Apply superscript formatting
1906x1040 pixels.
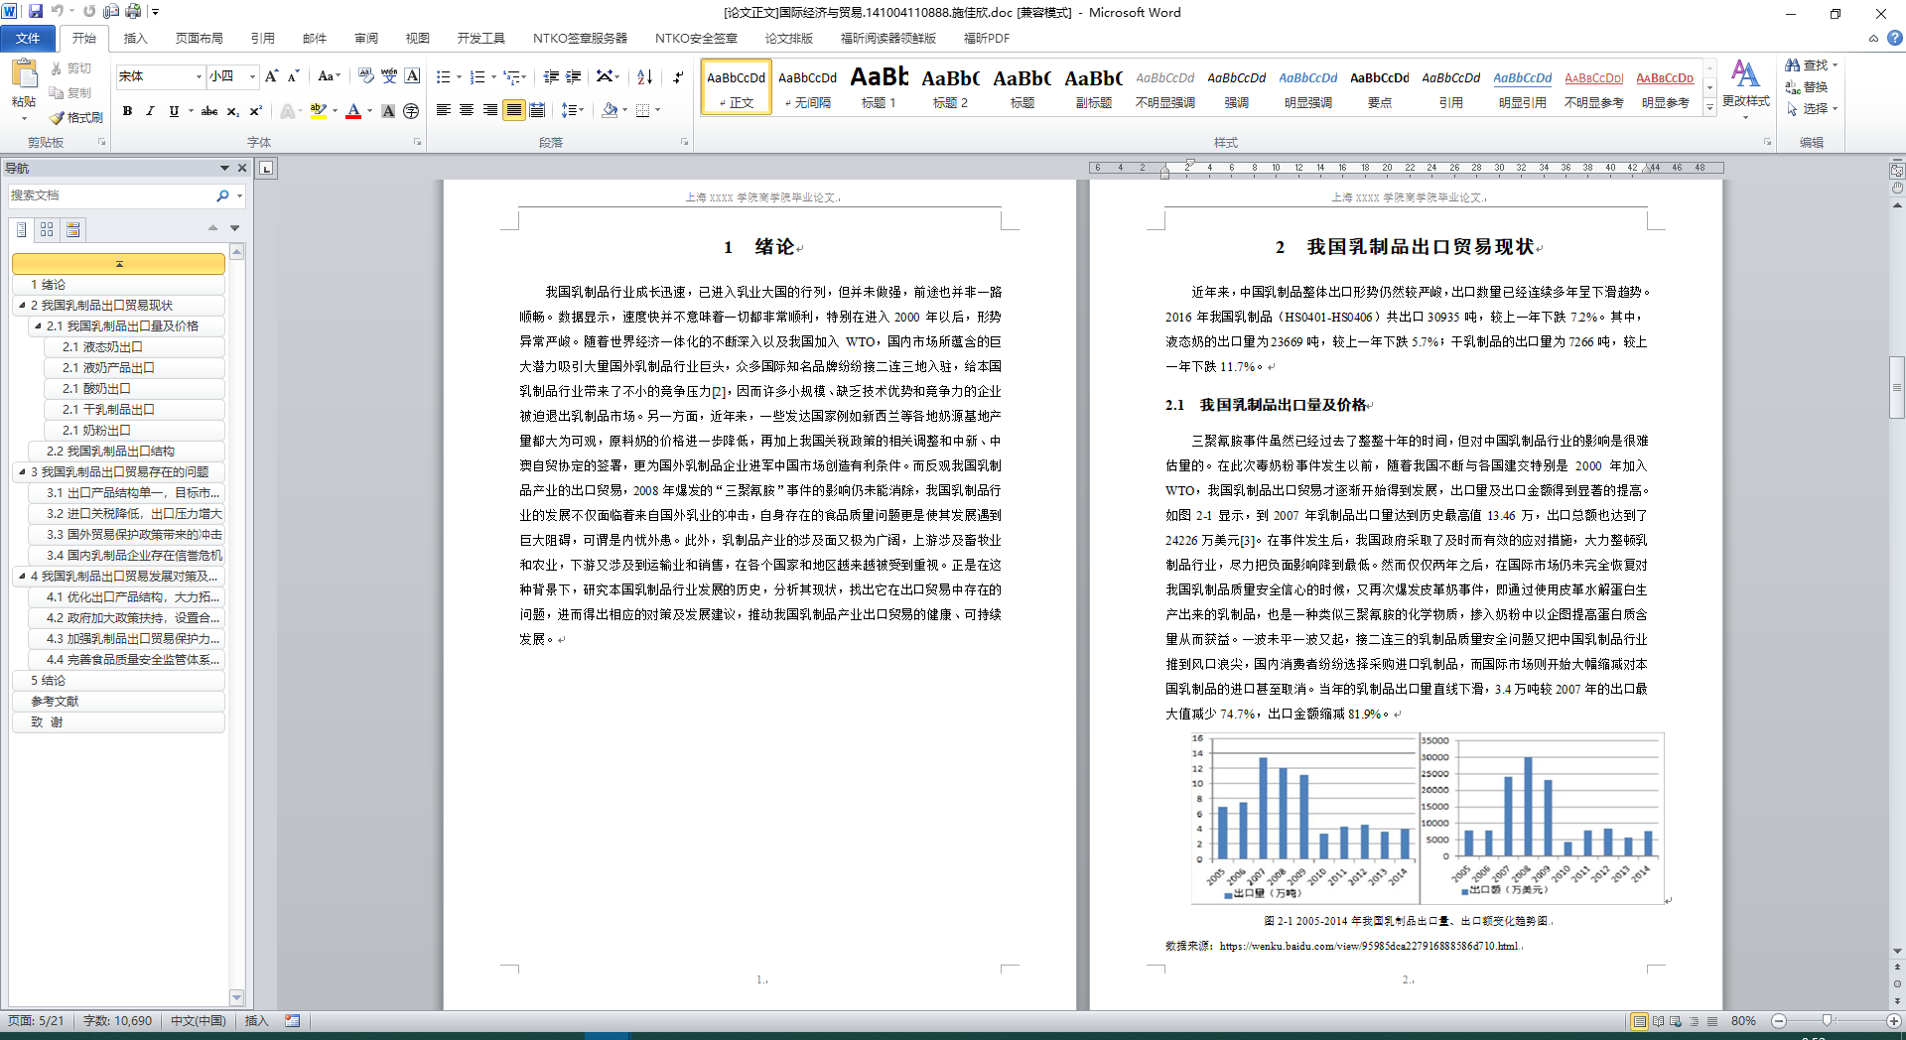tap(255, 111)
